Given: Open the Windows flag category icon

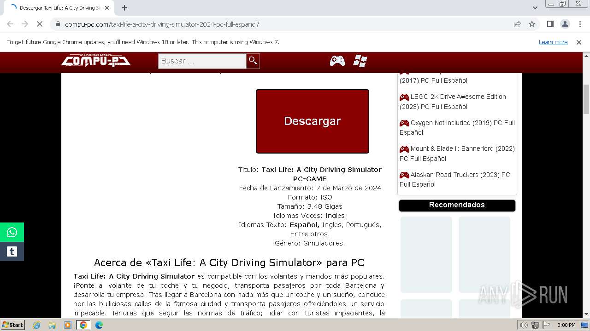Looking at the screenshot, I should click(360, 61).
